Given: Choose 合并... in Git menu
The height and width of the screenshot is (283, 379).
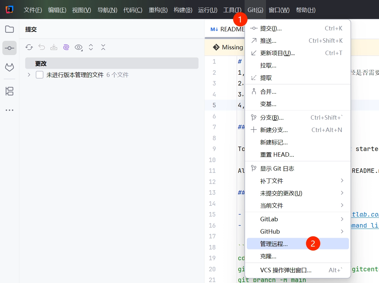Looking at the screenshot, I should (x=298, y=91).
